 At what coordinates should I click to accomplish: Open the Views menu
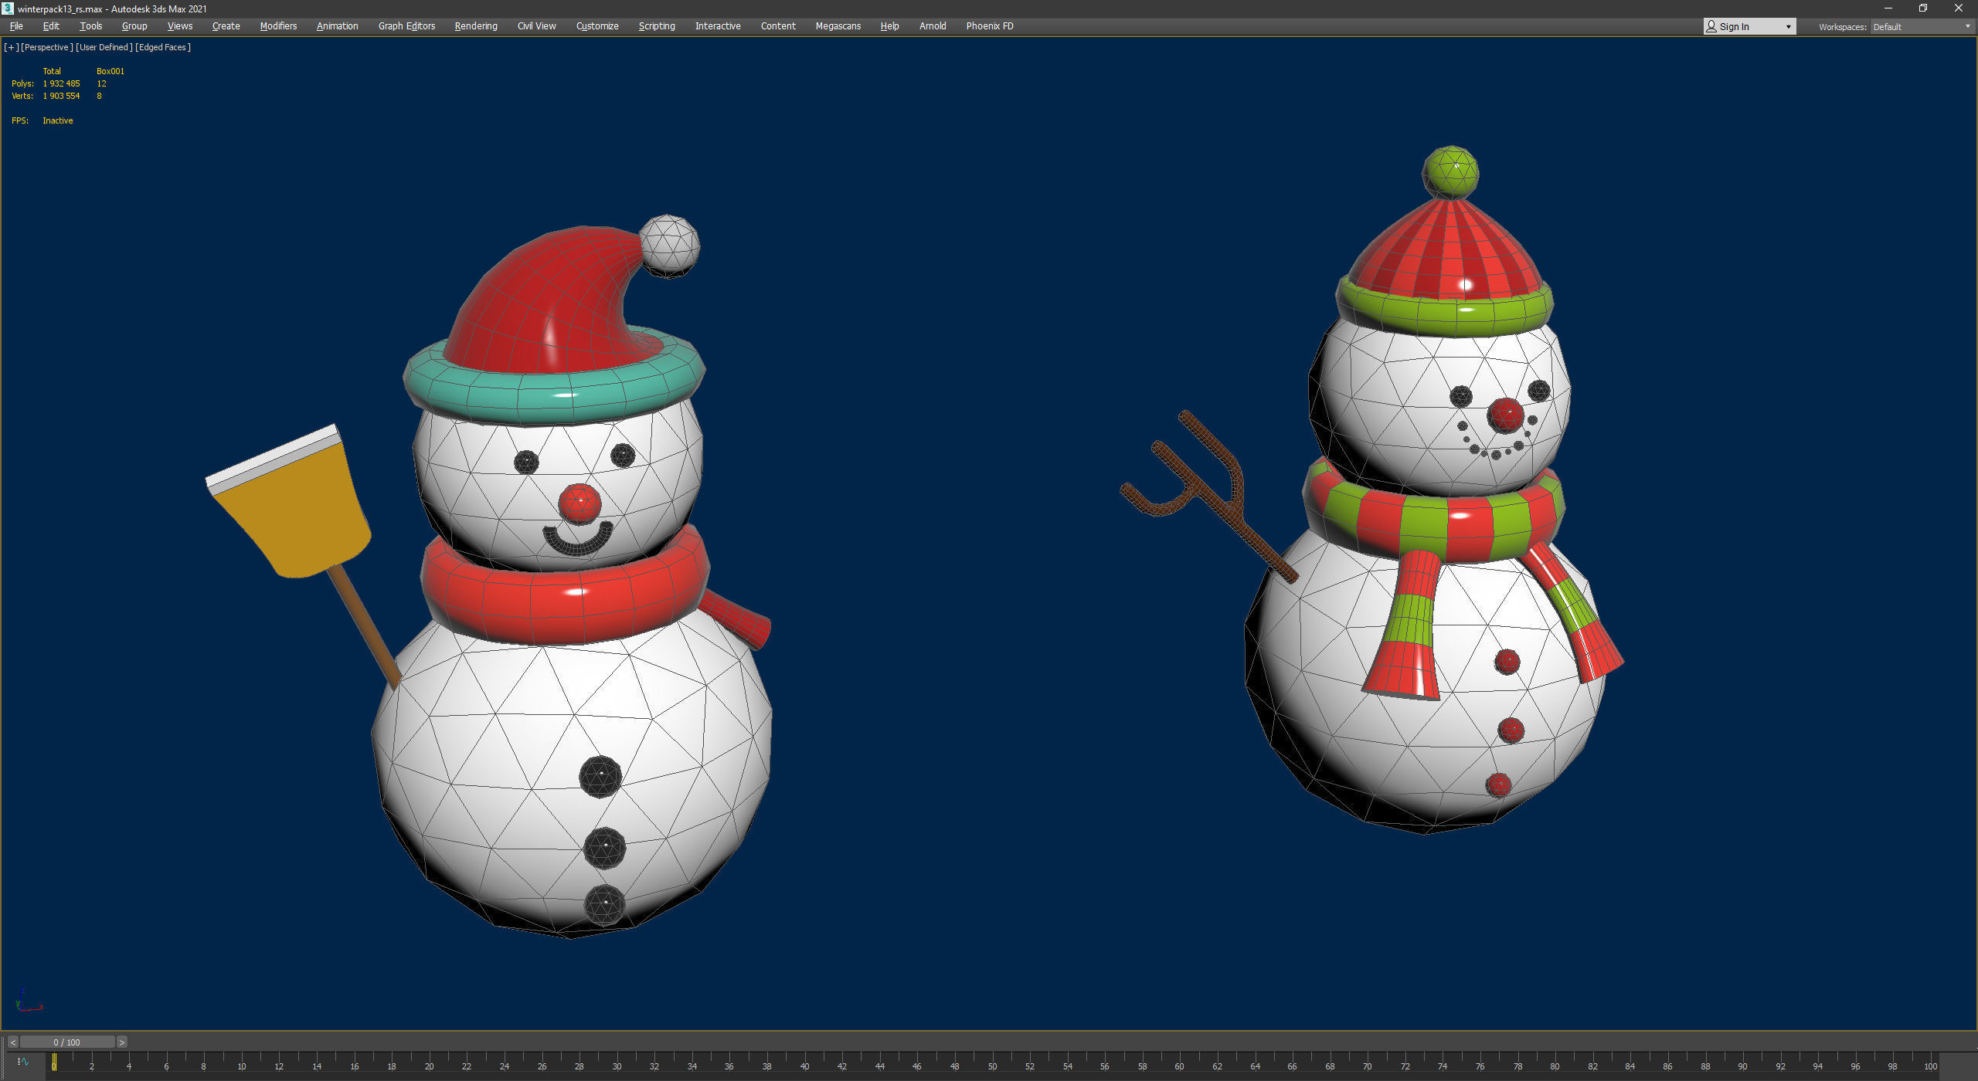click(180, 26)
